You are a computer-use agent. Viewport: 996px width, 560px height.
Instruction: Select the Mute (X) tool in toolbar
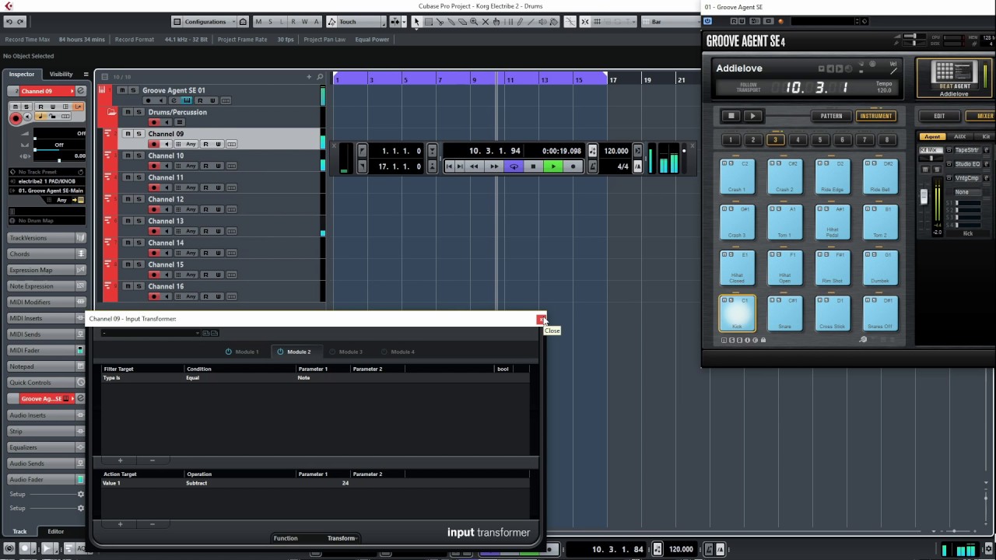[x=486, y=22]
